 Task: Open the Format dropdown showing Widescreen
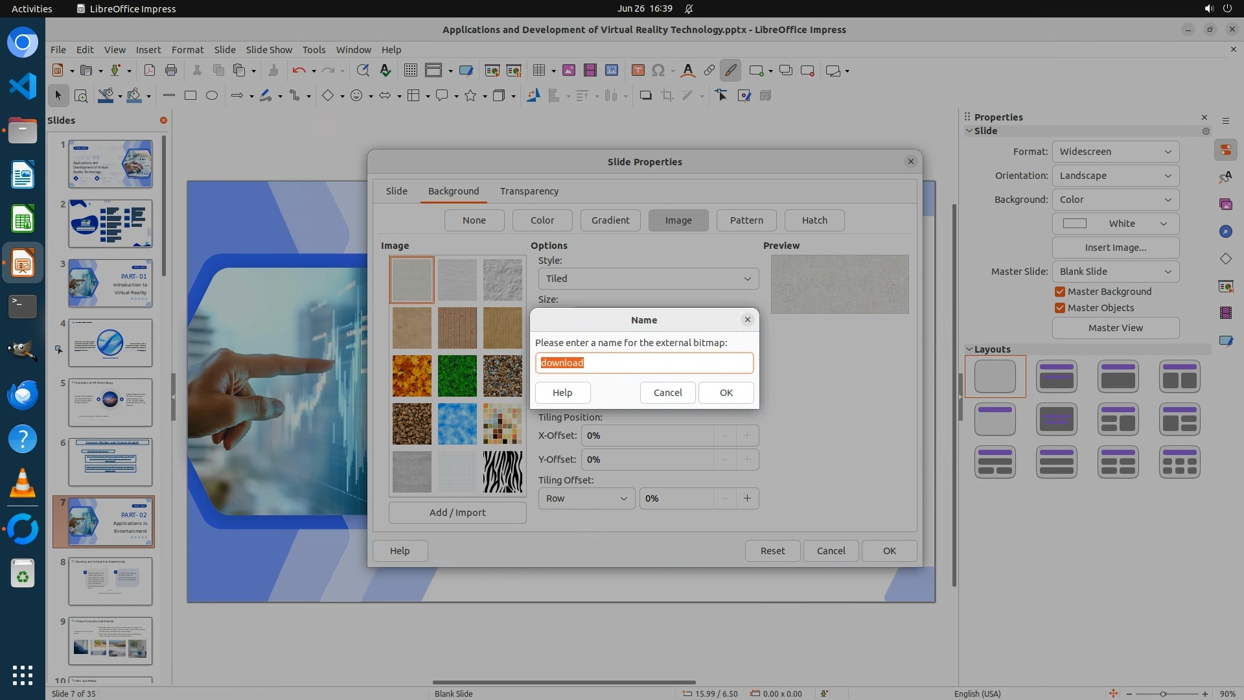coord(1115,152)
